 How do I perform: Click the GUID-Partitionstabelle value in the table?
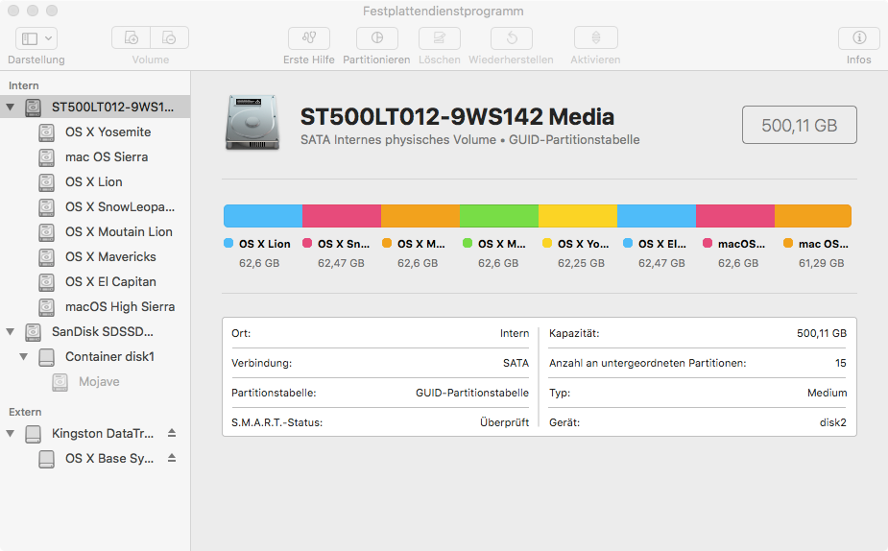[x=471, y=393]
